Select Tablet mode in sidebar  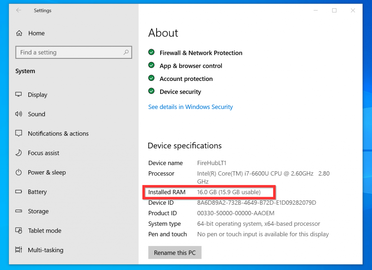[44, 230]
